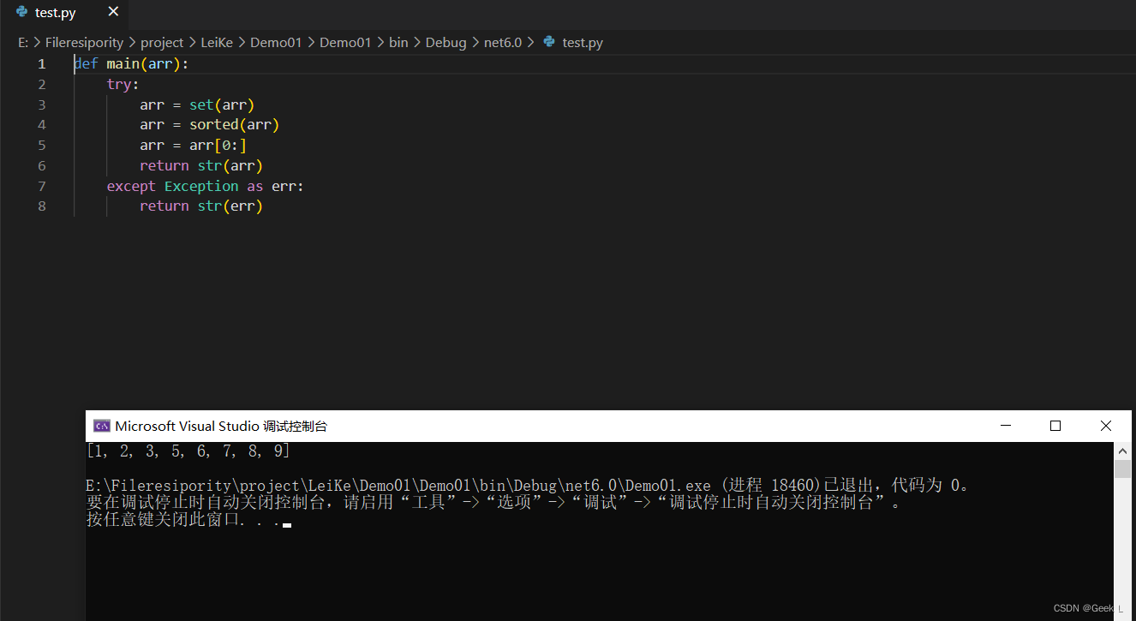Viewport: 1136px width, 621px height.
Task: Click the console scrollbar up arrow
Action: point(1122,449)
